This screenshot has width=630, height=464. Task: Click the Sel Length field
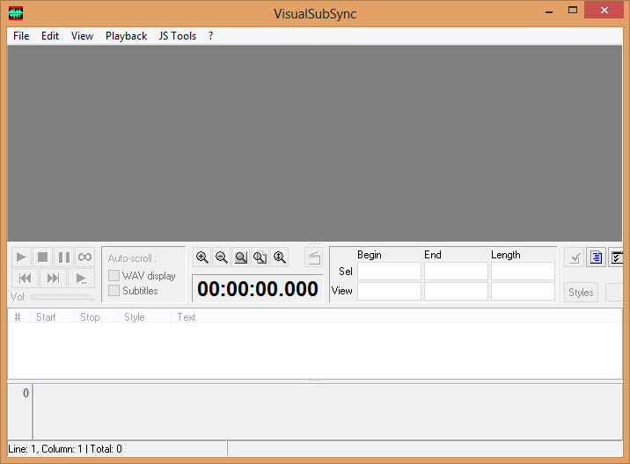(x=523, y=272)
